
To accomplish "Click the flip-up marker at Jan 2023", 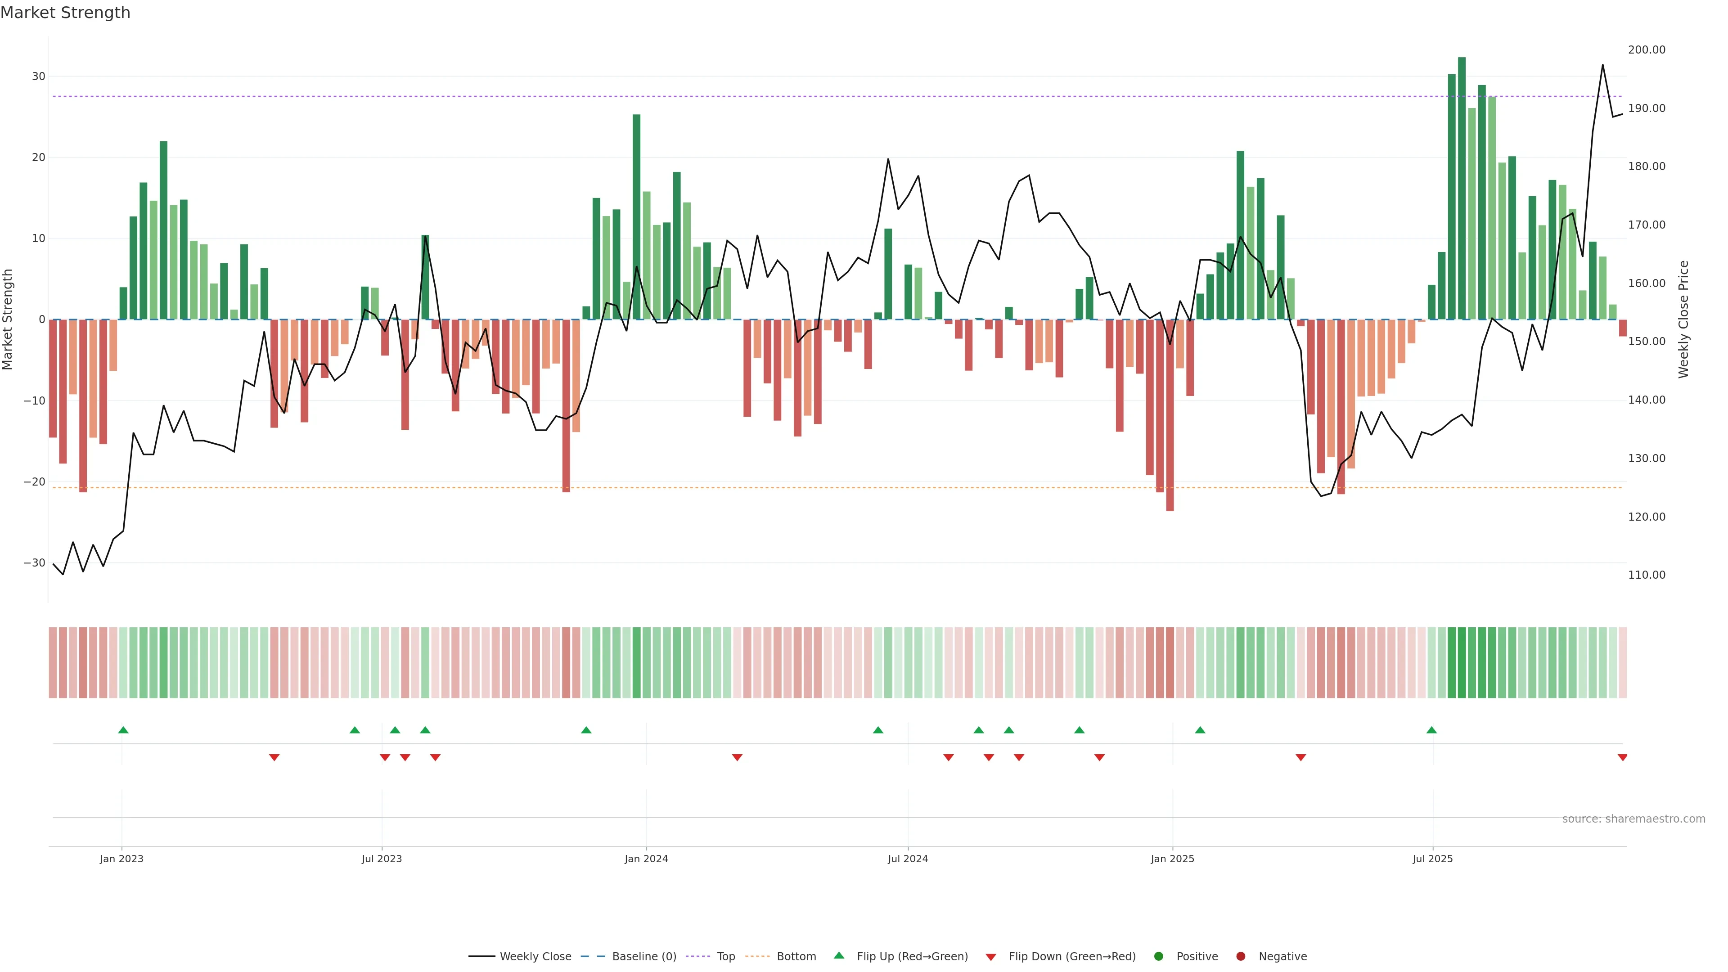I will [123, 730].
